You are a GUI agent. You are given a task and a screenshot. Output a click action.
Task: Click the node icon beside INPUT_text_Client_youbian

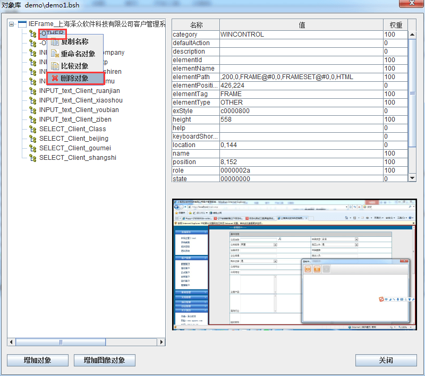tap(33, 110)
